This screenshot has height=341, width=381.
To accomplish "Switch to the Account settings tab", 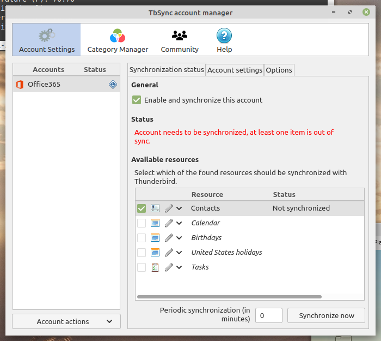I will (235, 70).
